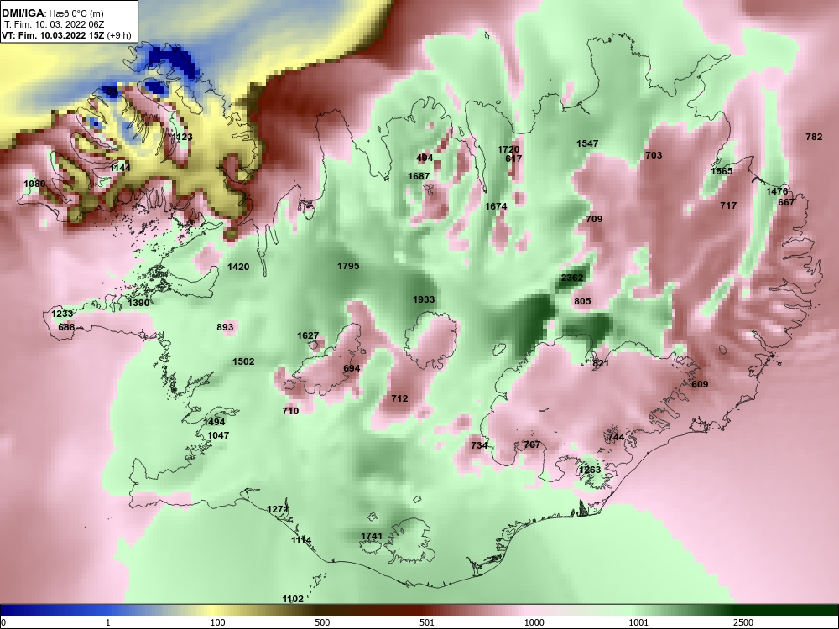The width and height of the screenshot is (839, 629).
Task: Click the value 710
Action: coord(290,411)
